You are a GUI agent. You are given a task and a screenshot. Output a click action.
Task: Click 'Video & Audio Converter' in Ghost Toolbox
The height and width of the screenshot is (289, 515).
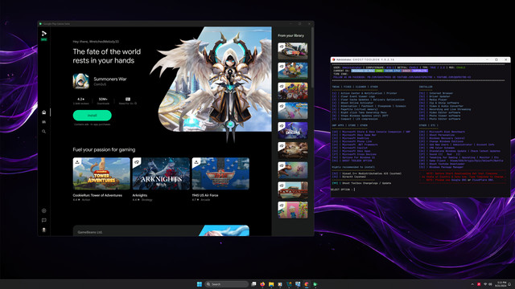446,106
